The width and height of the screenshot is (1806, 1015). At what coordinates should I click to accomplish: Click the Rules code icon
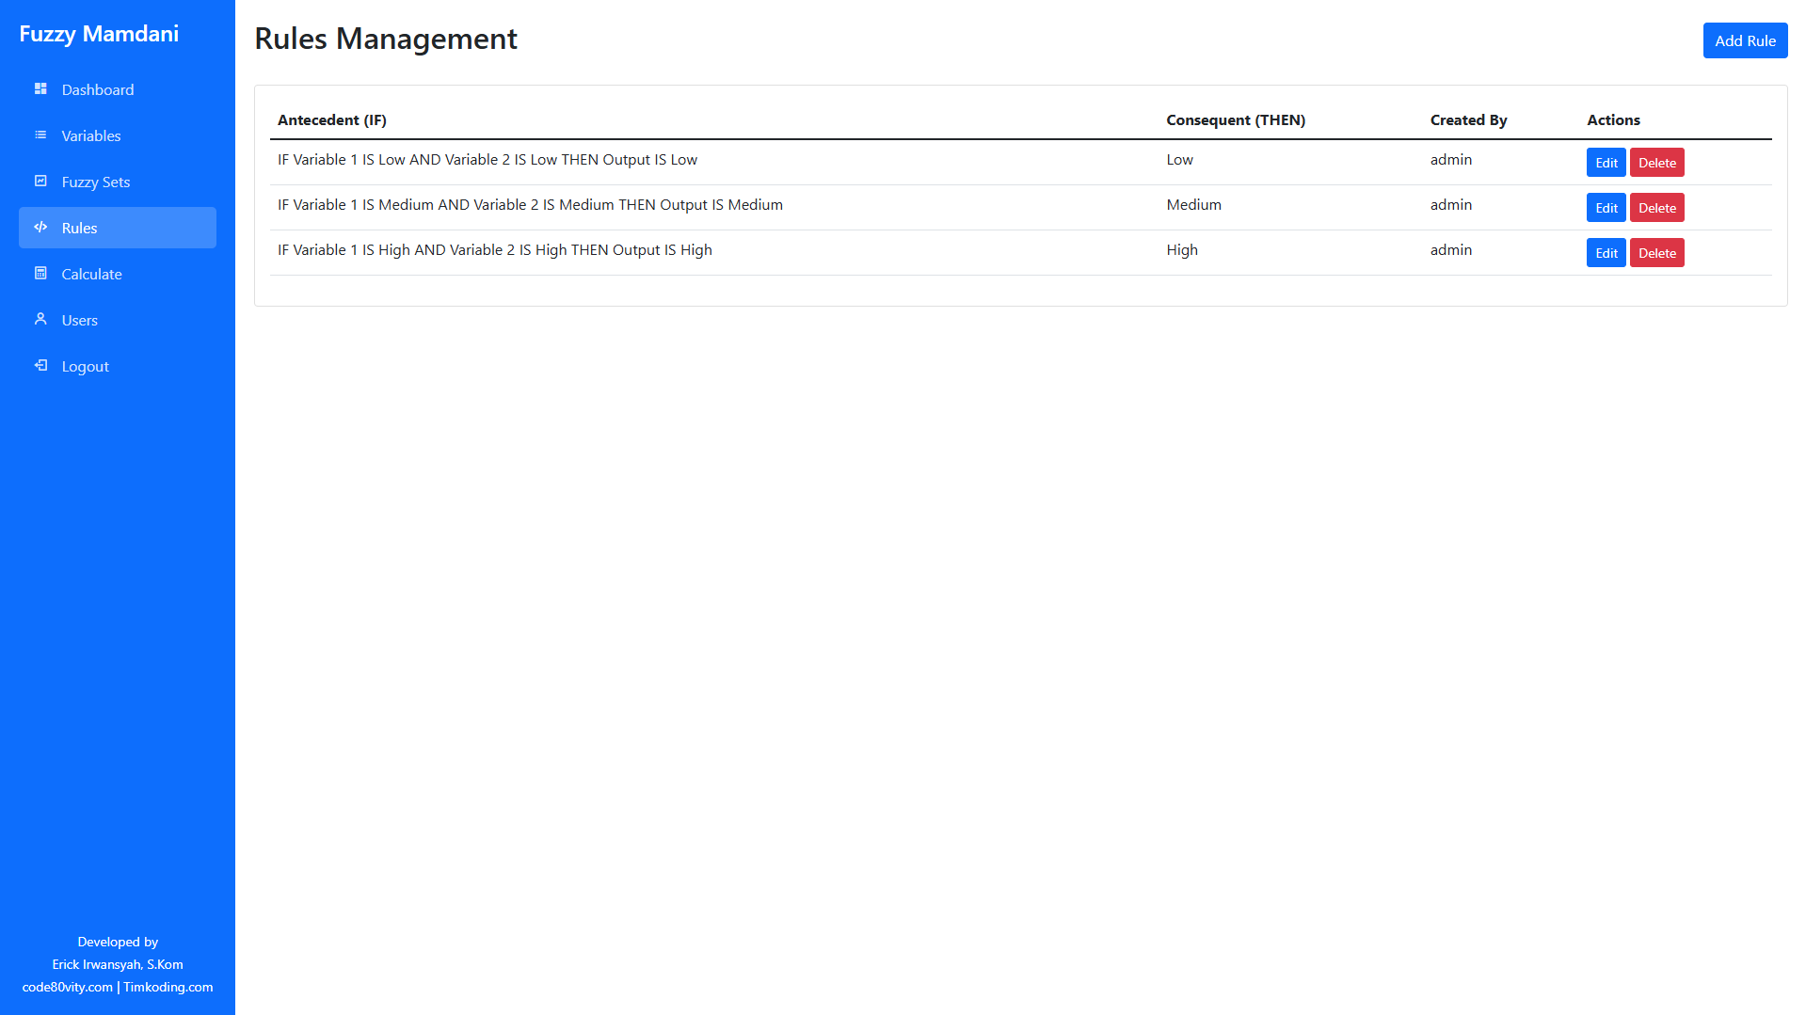[40, 227]
